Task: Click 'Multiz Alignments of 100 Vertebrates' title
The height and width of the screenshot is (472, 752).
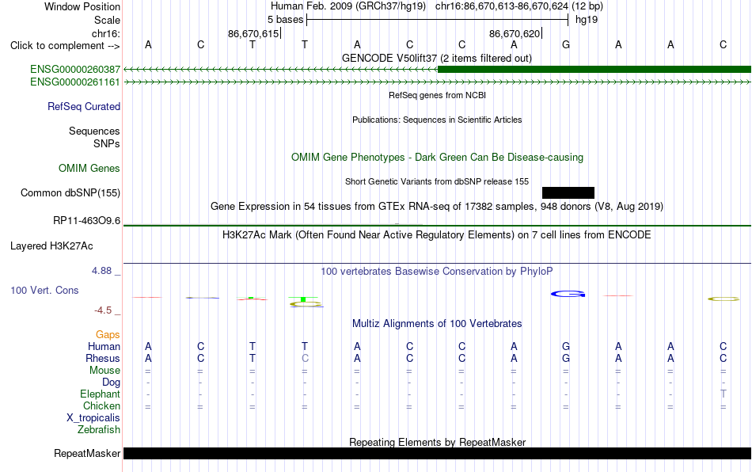Action: [437, 323]
